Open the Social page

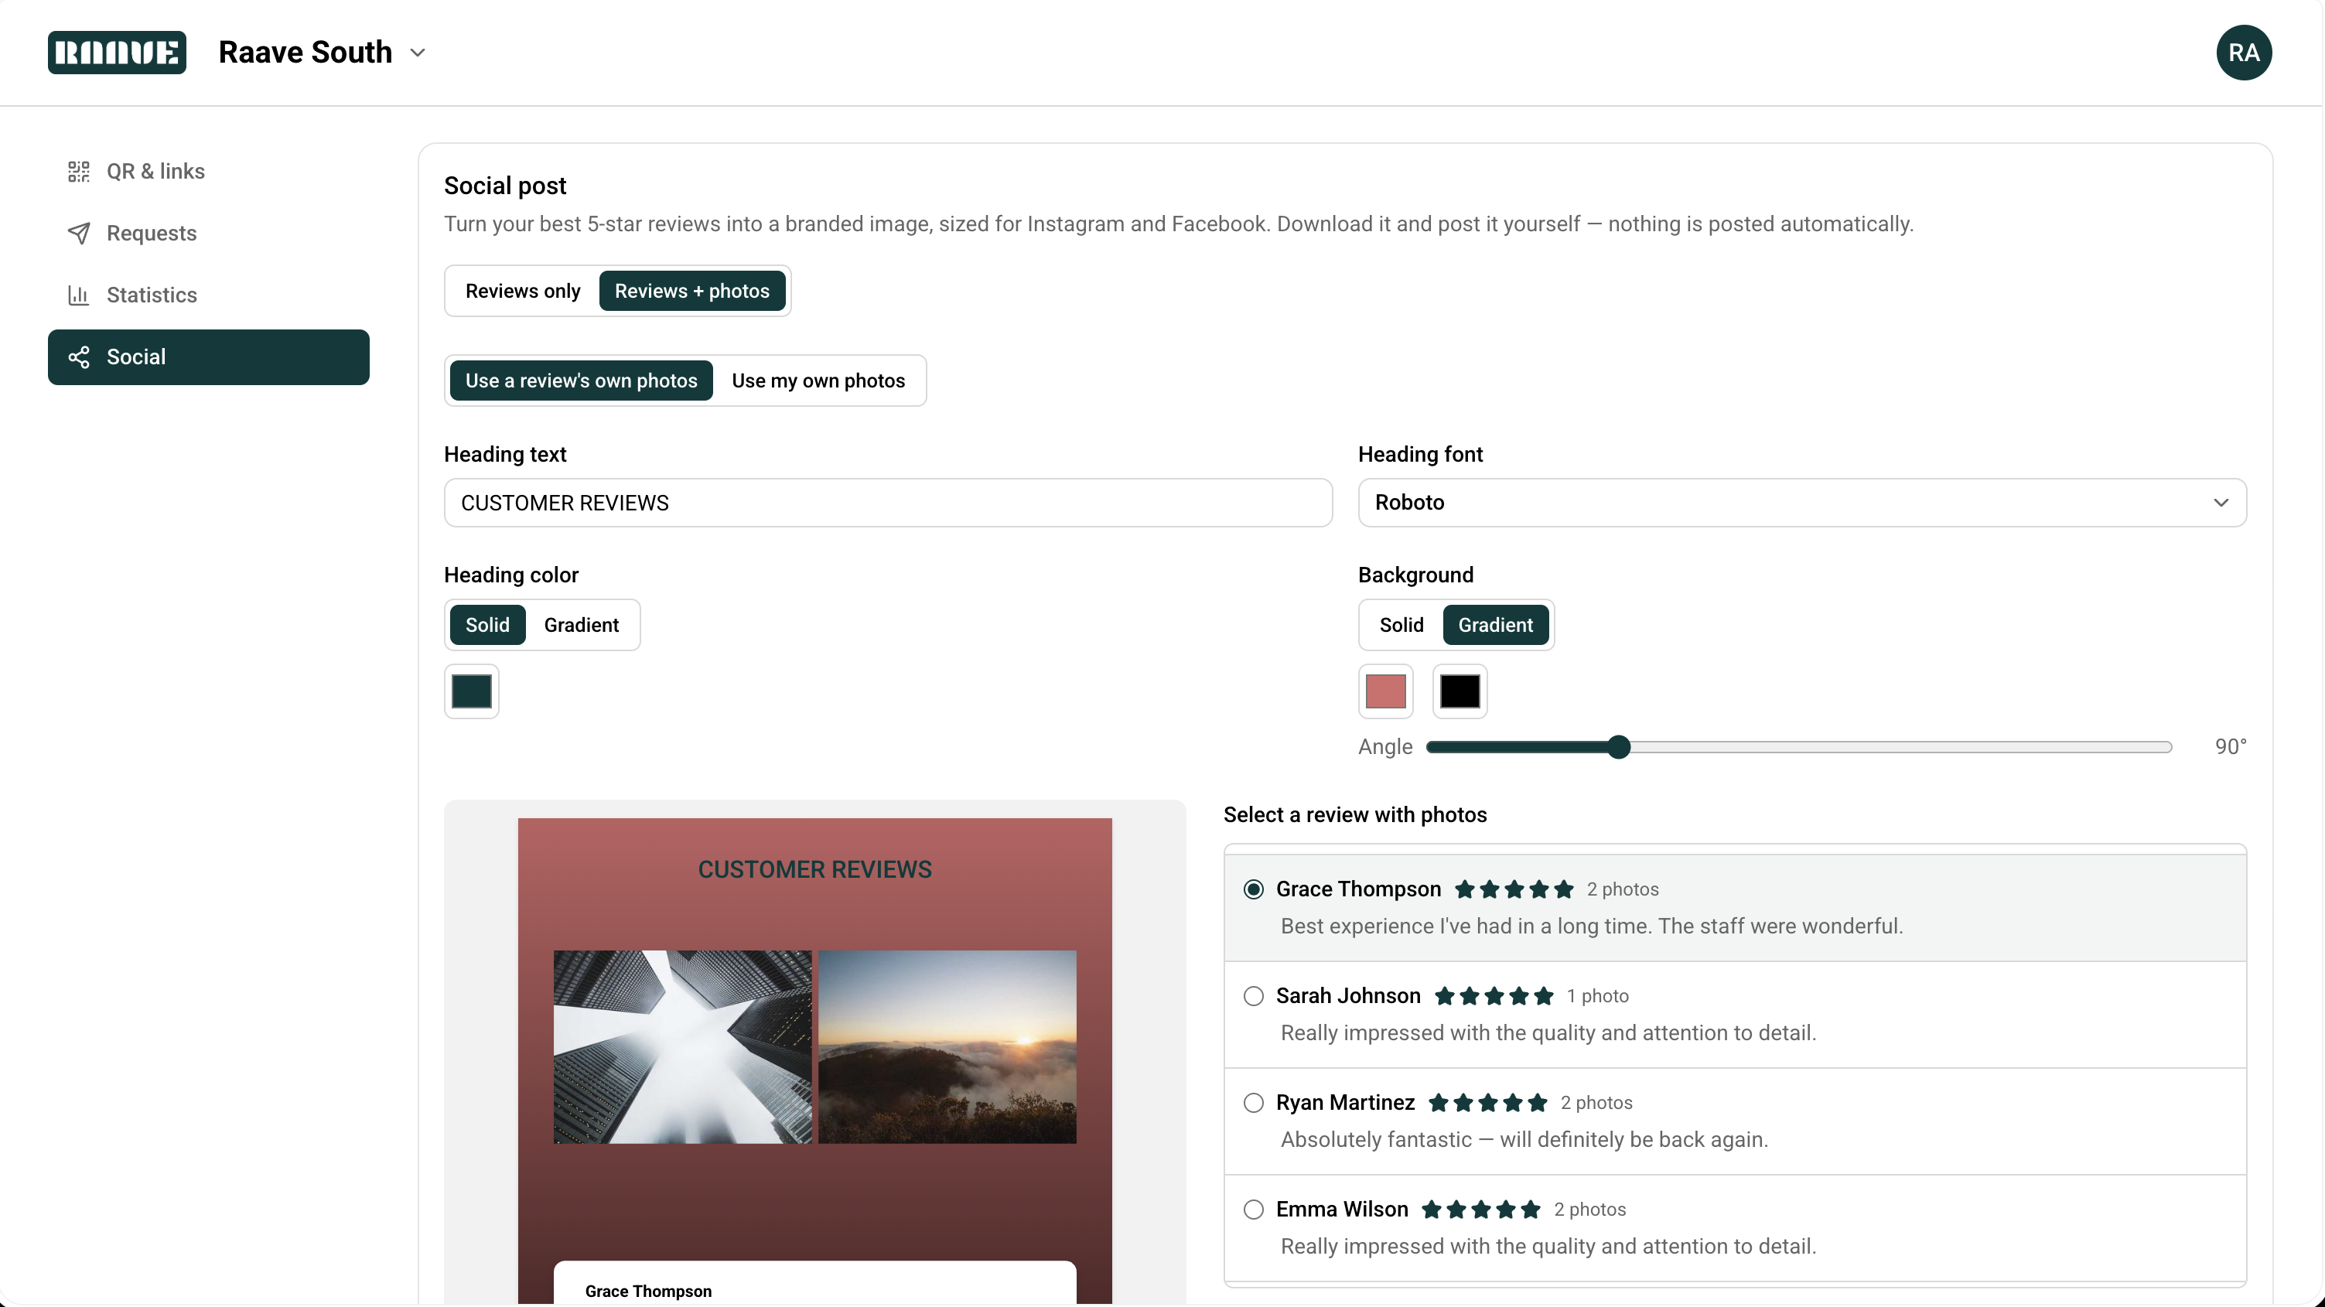209,357
